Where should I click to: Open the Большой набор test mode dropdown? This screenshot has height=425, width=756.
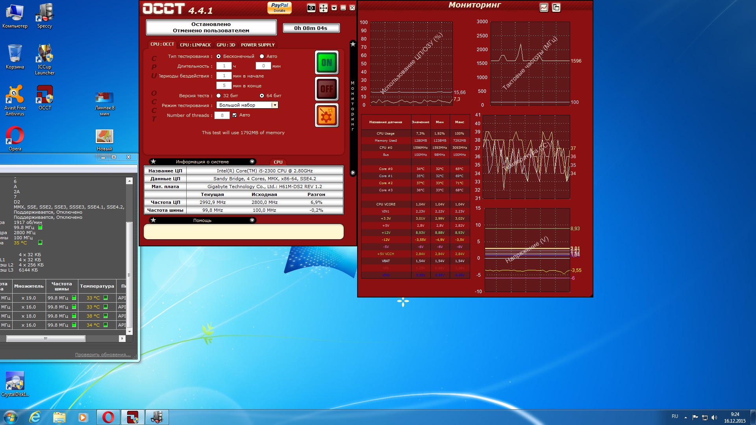275,105
